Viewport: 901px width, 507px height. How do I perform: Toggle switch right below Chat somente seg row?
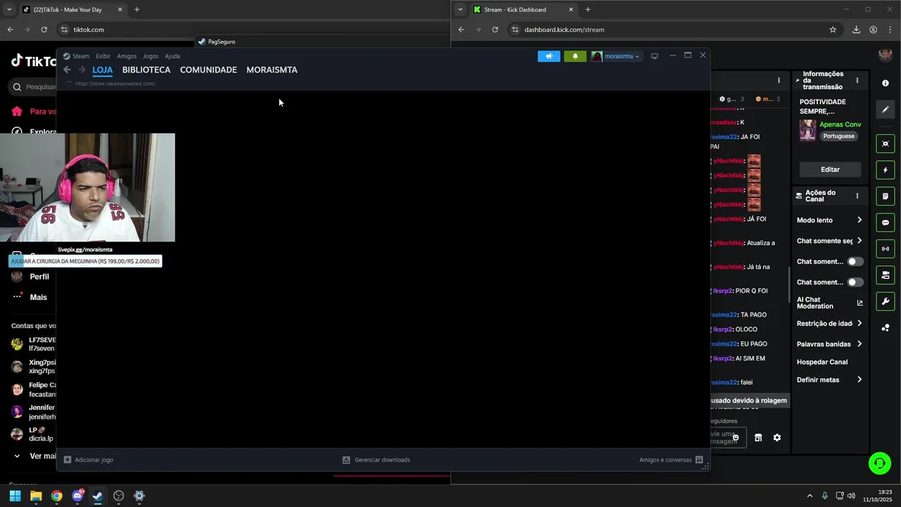pyautogui.click(x=855, y=261)
